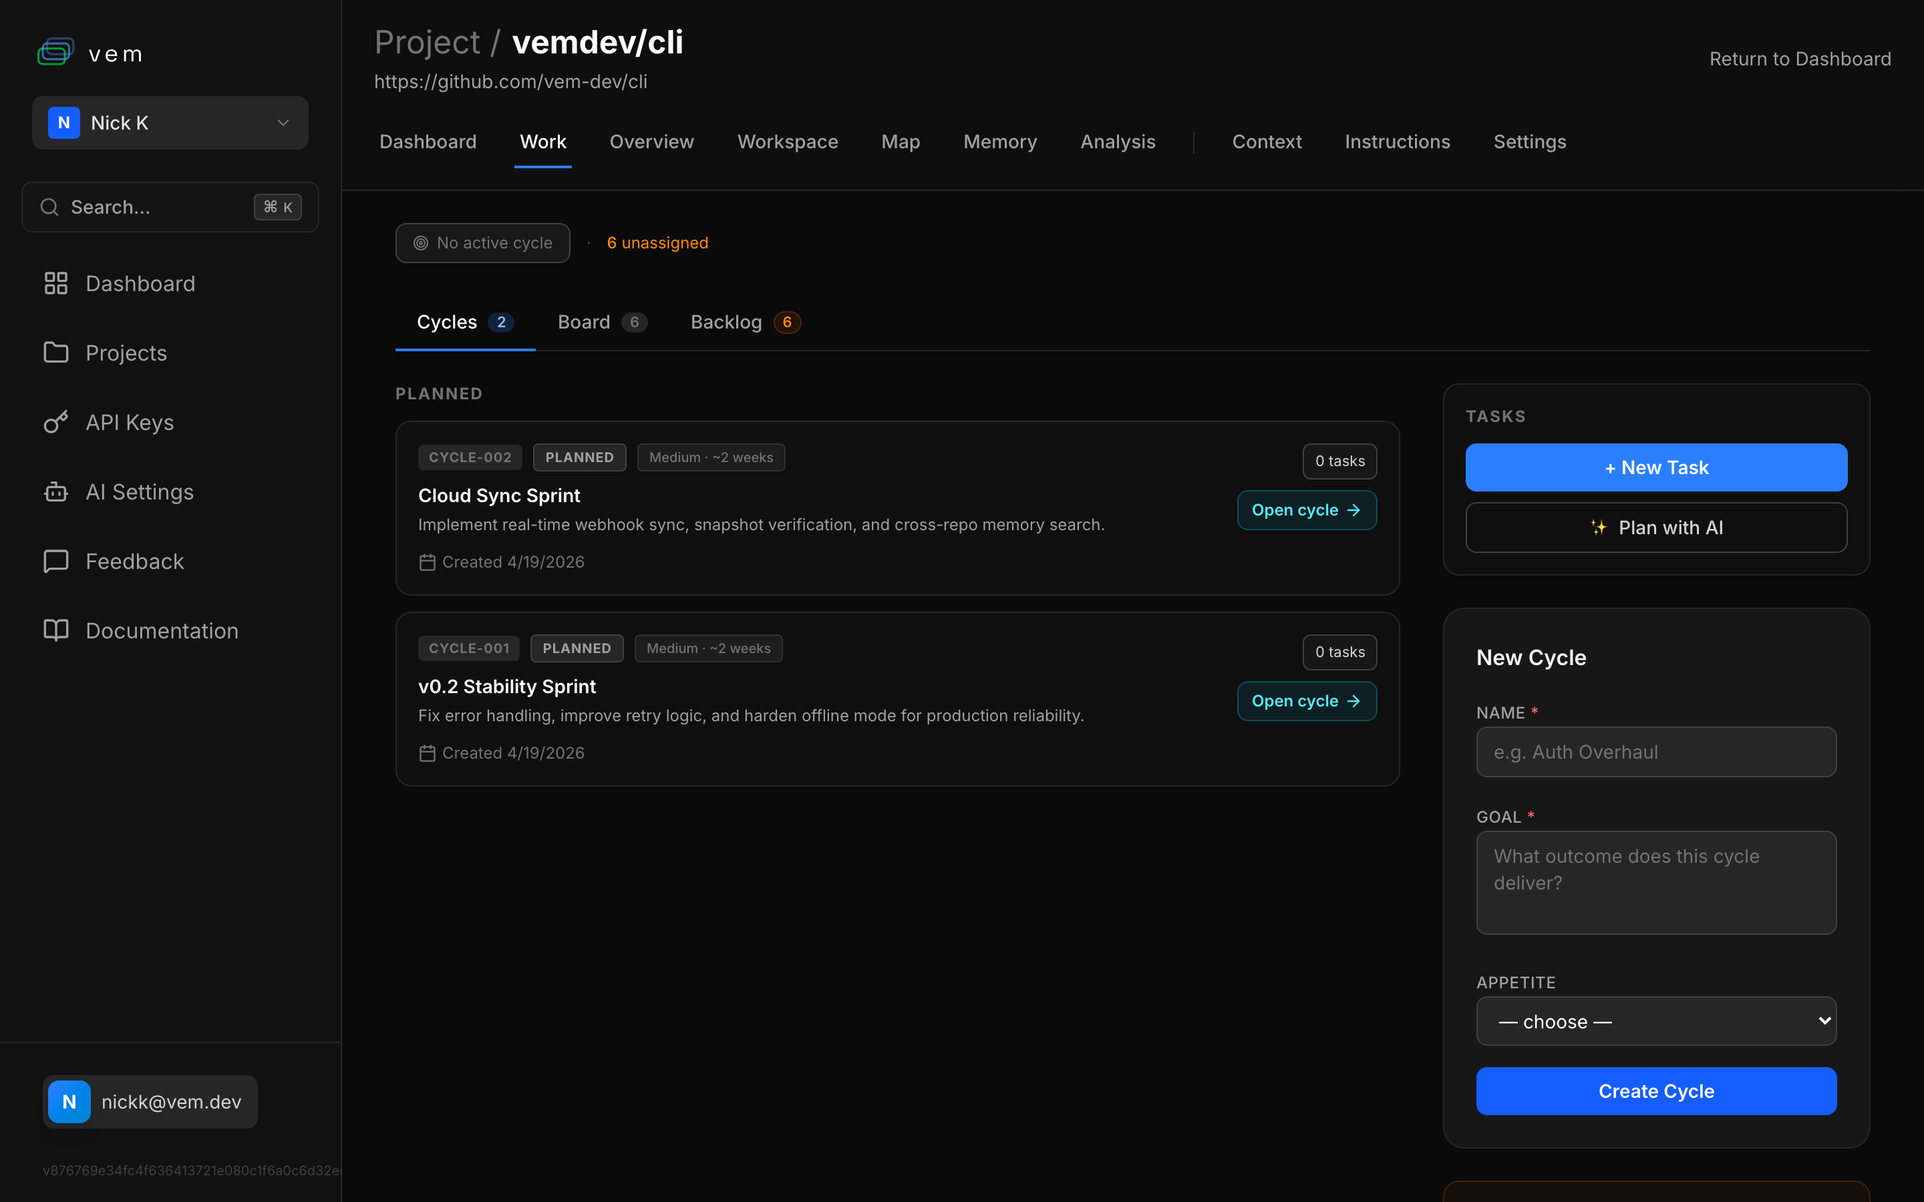This screenshot has height=1202, width=1924.
Task: Open the Appetite choose dropdown
Action: point(1656,1022)
